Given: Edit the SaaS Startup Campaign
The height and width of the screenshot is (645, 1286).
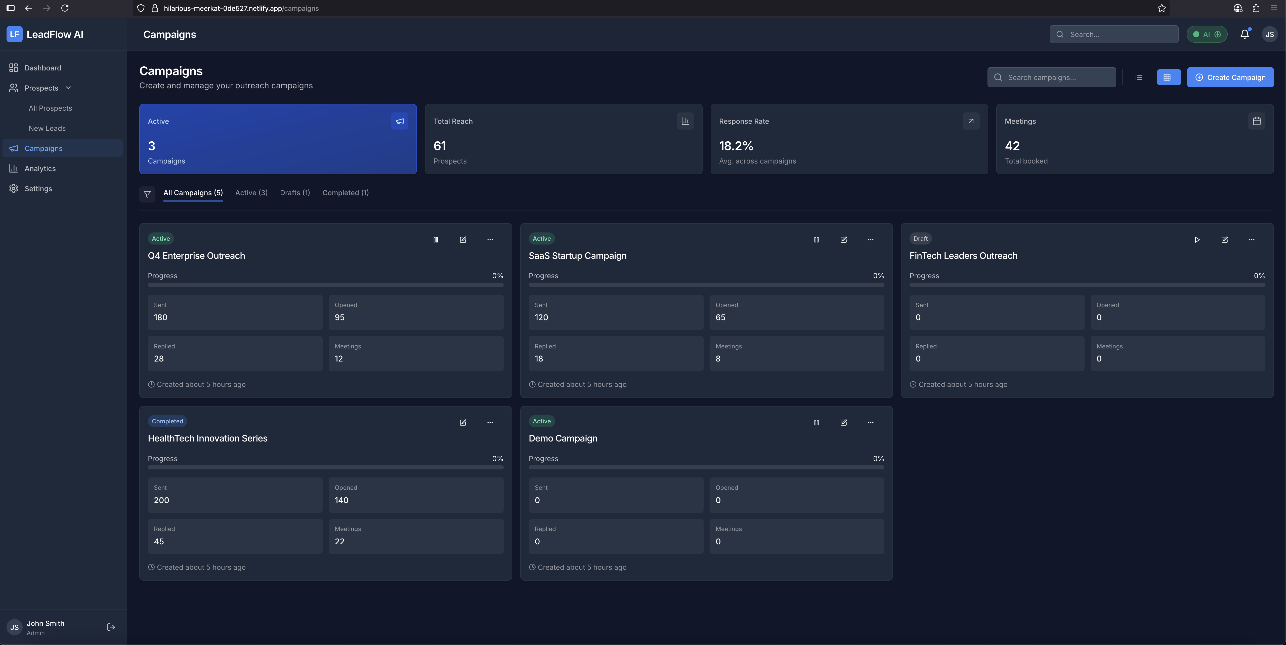Looking at the screenshot, I should [x=843, y=240].
